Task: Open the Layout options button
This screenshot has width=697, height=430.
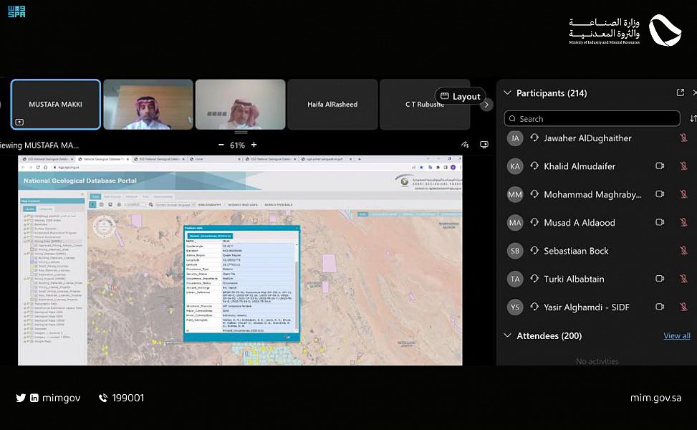Action: (x=461, y=96)
